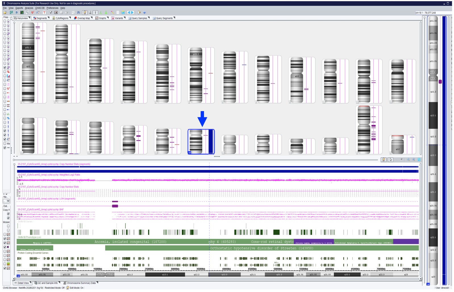
Task: Click 'Orthostatic hypotensive disorder of Streeten (143850)'
Action: click(x=262, y=248)
